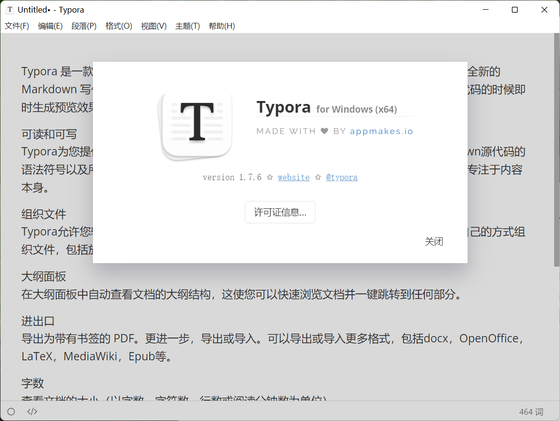Close the about dialog with 关闭
Screen dimensions: 560x421
pos(434,241)
